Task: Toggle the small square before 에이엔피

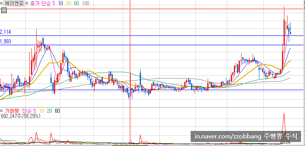Action: (2, 3)
